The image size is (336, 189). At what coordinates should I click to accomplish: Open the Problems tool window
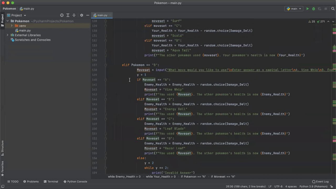click(31, 181)
